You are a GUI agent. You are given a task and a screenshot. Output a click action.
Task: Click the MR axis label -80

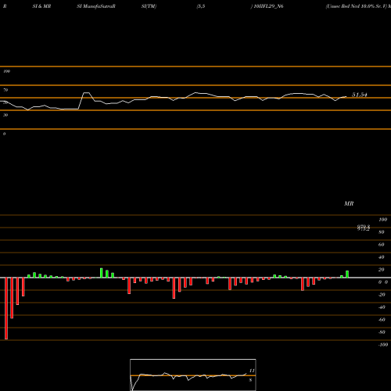[382, 332]
